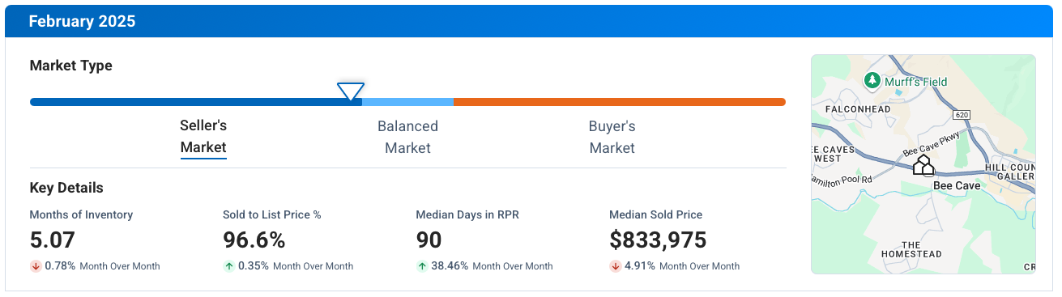Click the 96.6% value
The height and width of the screenshot is (297, 1062).
tap(254, 240)
